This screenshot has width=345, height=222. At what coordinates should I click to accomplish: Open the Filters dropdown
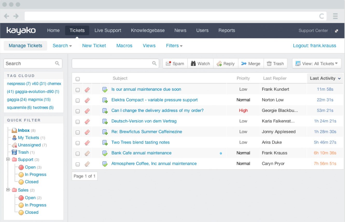tap(174, 46)
